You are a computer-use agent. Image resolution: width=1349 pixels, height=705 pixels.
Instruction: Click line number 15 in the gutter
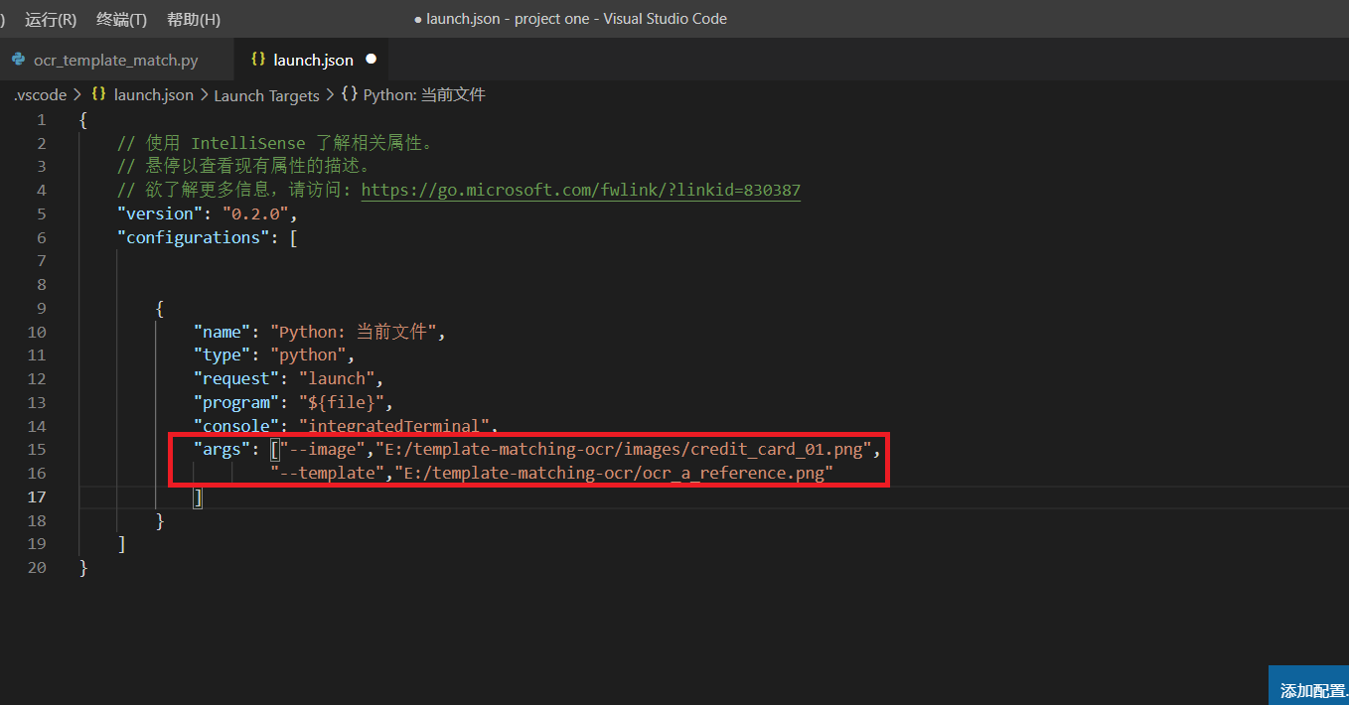point(37,449)
